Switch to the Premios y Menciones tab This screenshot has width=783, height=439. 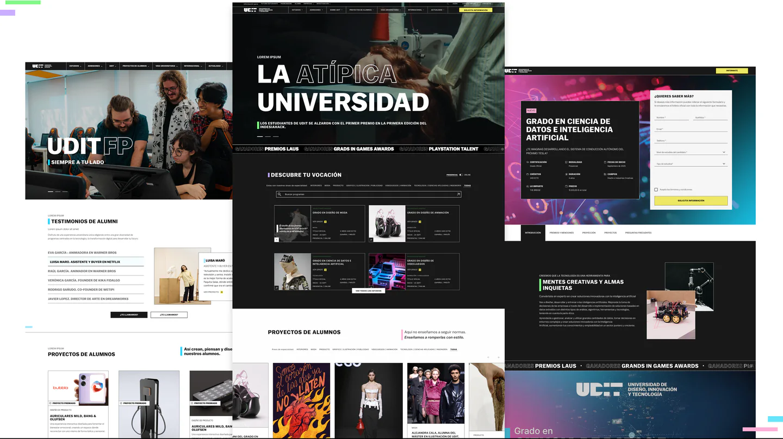[562, 233]
